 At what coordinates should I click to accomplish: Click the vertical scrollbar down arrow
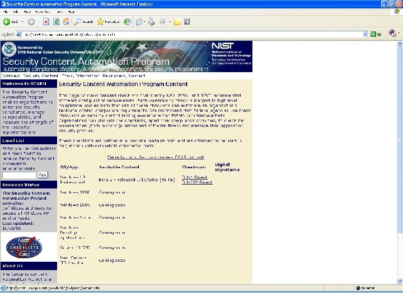click(400, 281)
